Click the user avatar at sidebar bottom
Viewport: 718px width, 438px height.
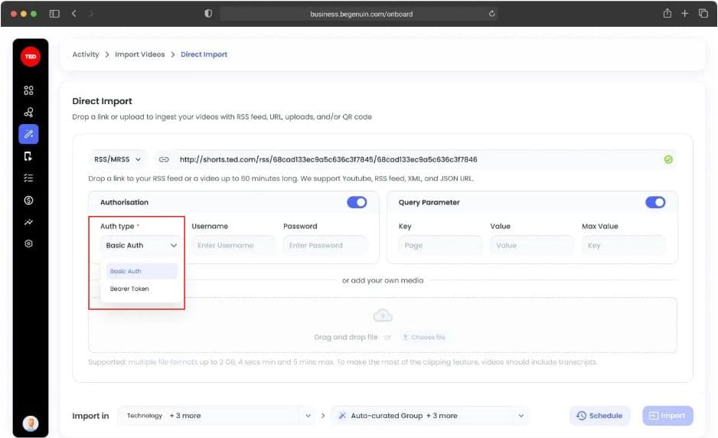tap(30, 423)
